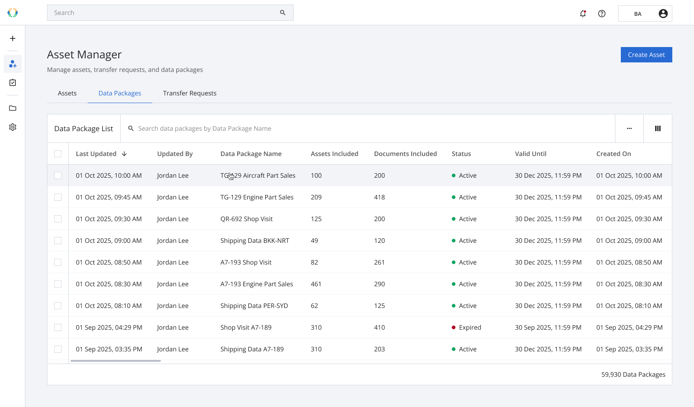
Task: Click the 461 assets included value
Action: 316,284
